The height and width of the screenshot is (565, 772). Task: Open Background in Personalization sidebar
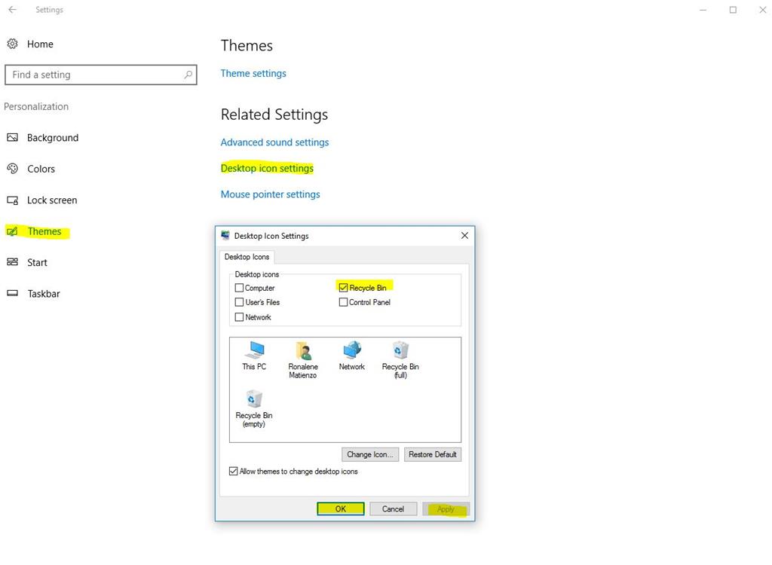(53, 138)
